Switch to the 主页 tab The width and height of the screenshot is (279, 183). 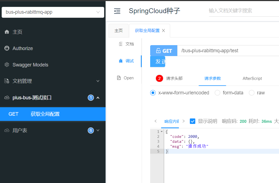click(x=118, y=31)
